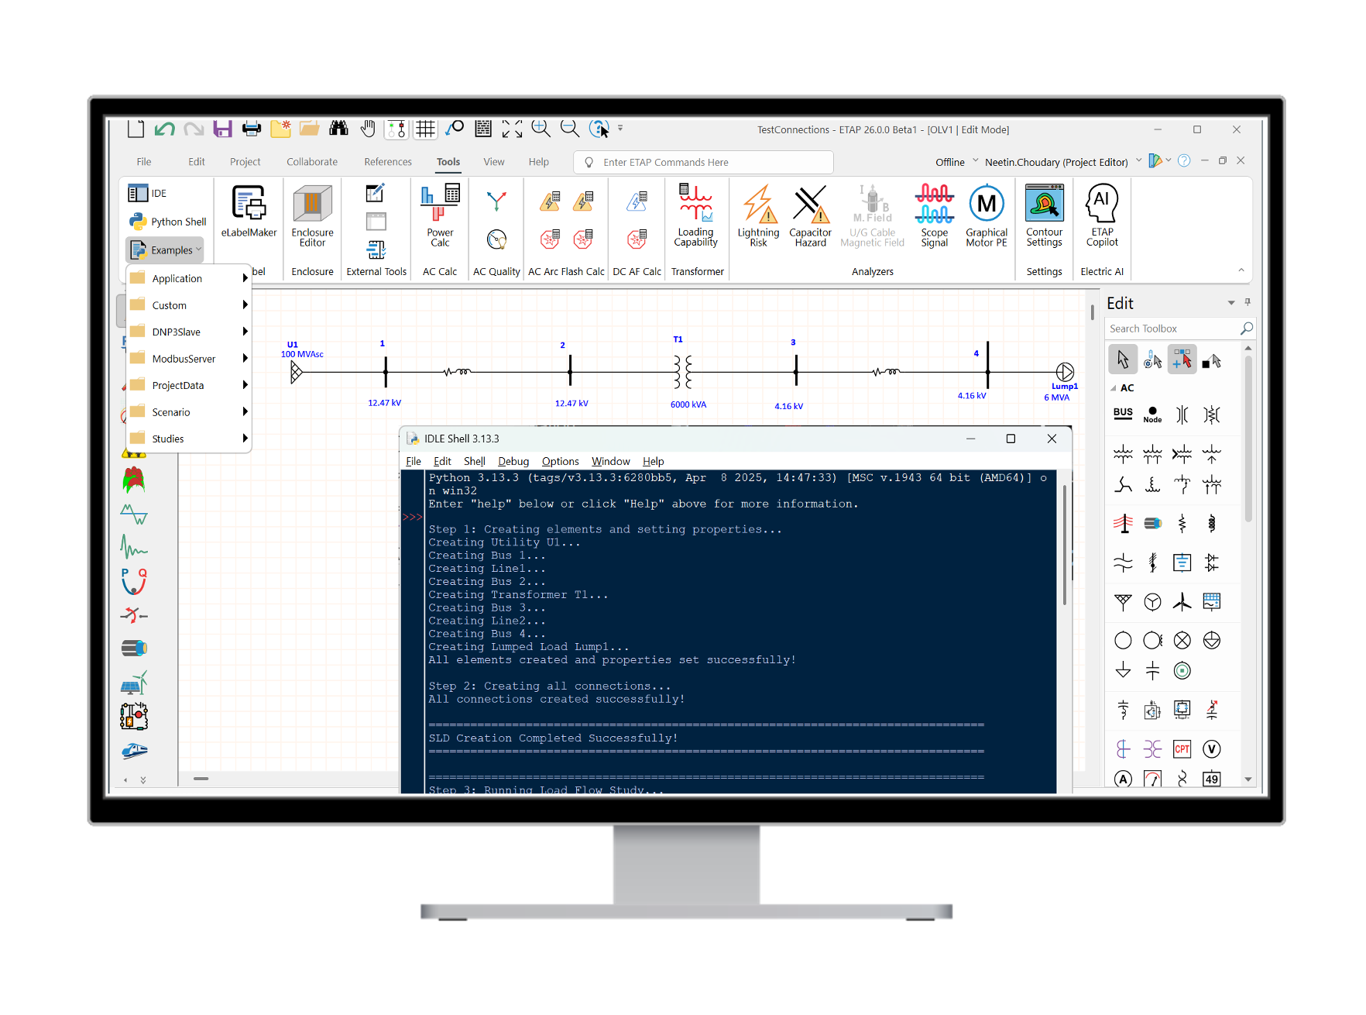Select the wind turbine element in toolbox

(x=1182, y=601)
